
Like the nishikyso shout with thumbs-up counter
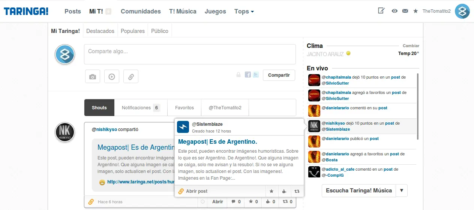coord(270,202)
